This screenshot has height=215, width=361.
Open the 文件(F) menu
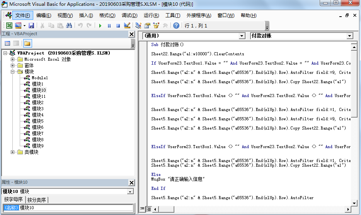click(22, 15)
